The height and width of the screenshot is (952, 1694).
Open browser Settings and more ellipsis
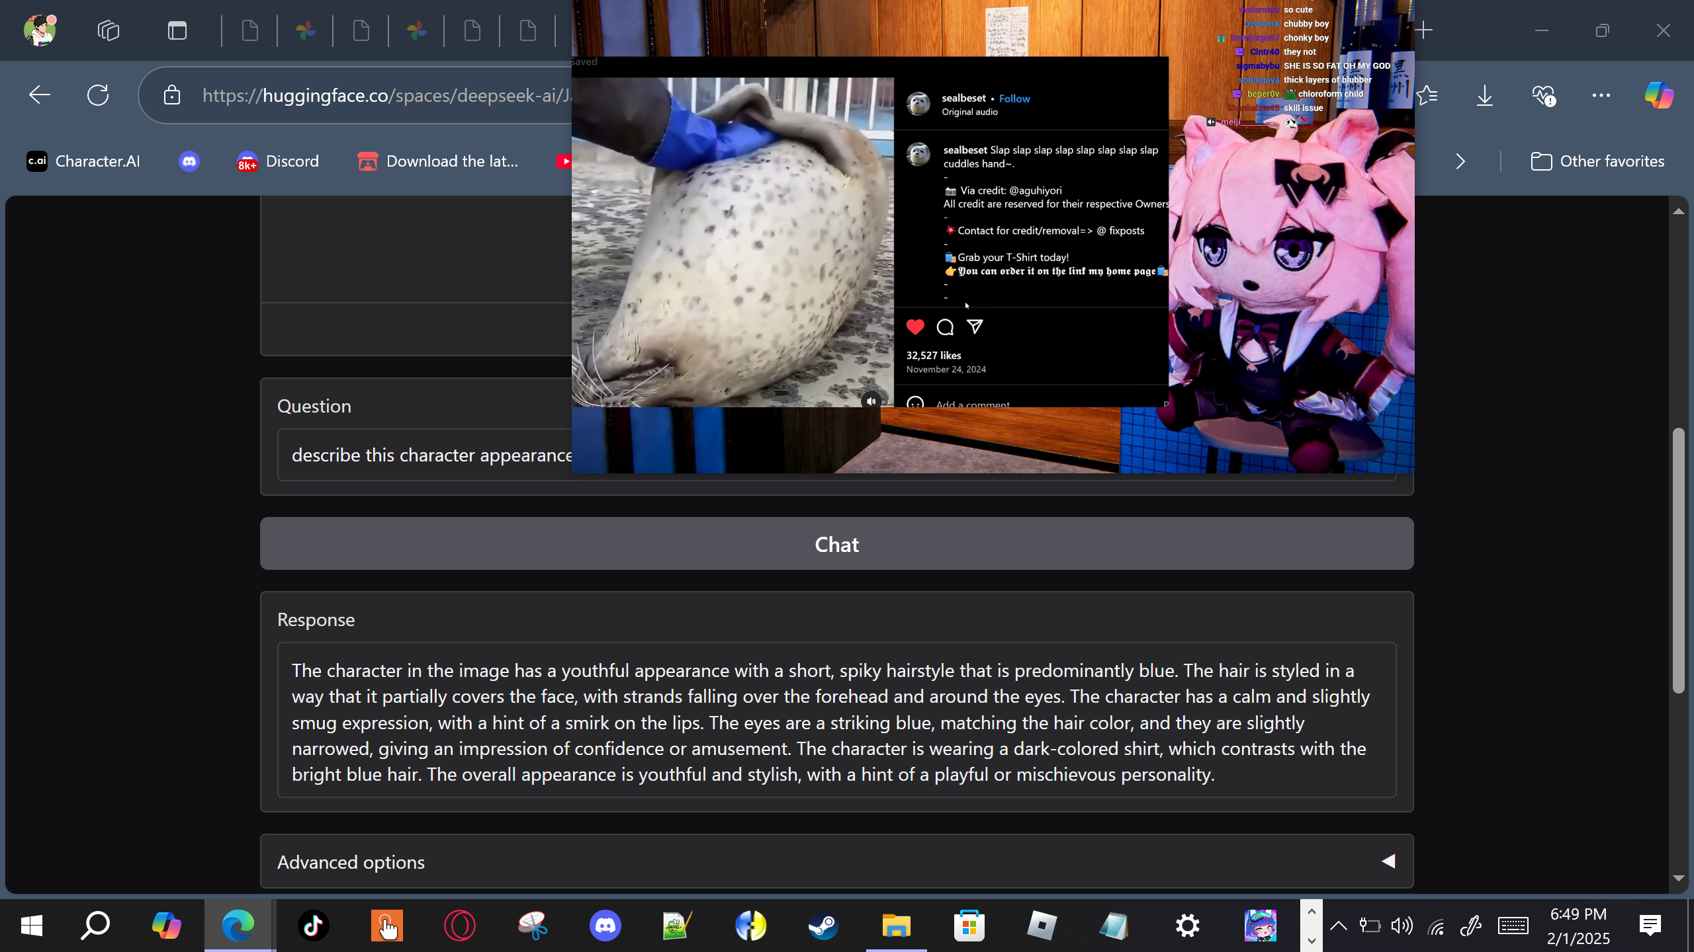point(1601,95)
